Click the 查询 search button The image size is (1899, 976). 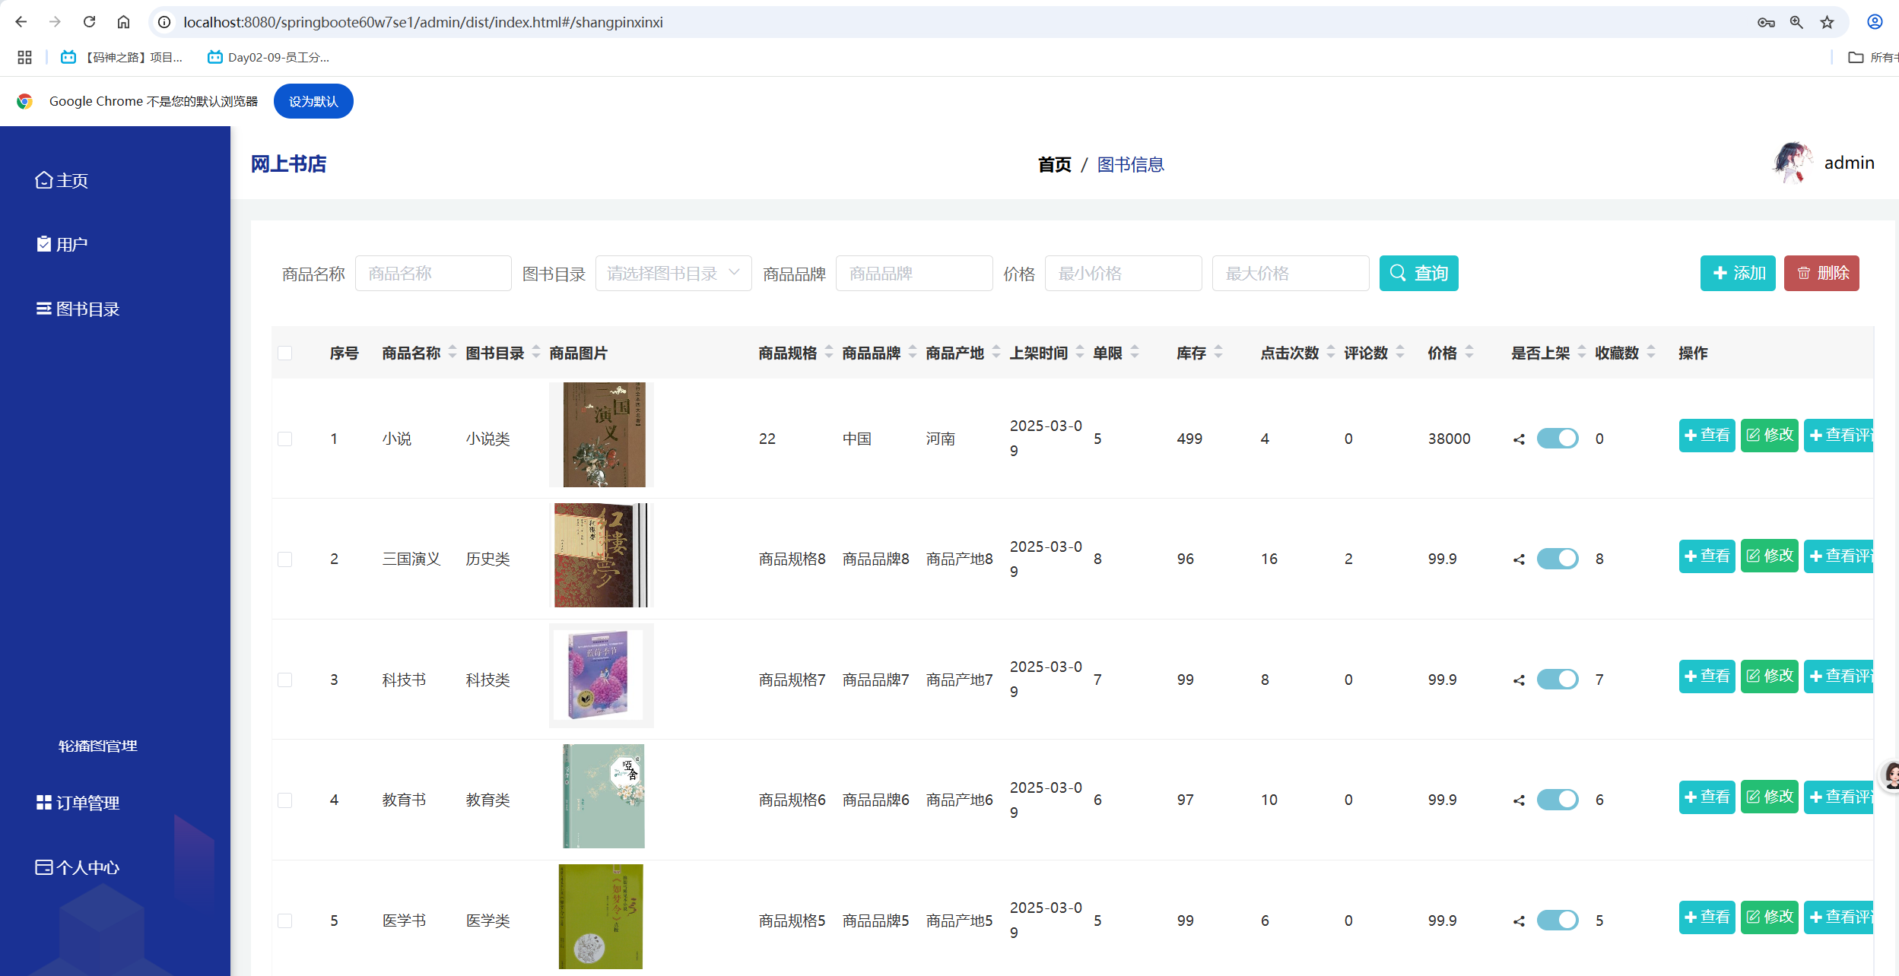[x=1418, y=274]
